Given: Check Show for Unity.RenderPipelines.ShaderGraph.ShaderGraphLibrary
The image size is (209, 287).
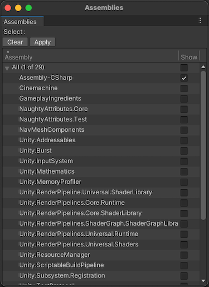Looking at the screenshot, I should [184, 224].
